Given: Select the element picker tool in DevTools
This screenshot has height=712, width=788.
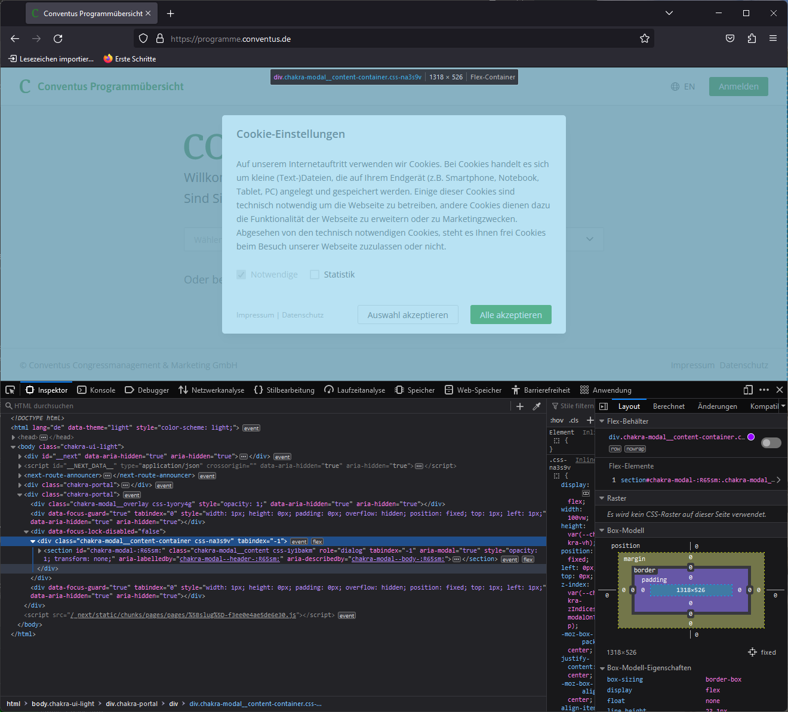Looking at the screenshot, I should (x=10, y=390).
